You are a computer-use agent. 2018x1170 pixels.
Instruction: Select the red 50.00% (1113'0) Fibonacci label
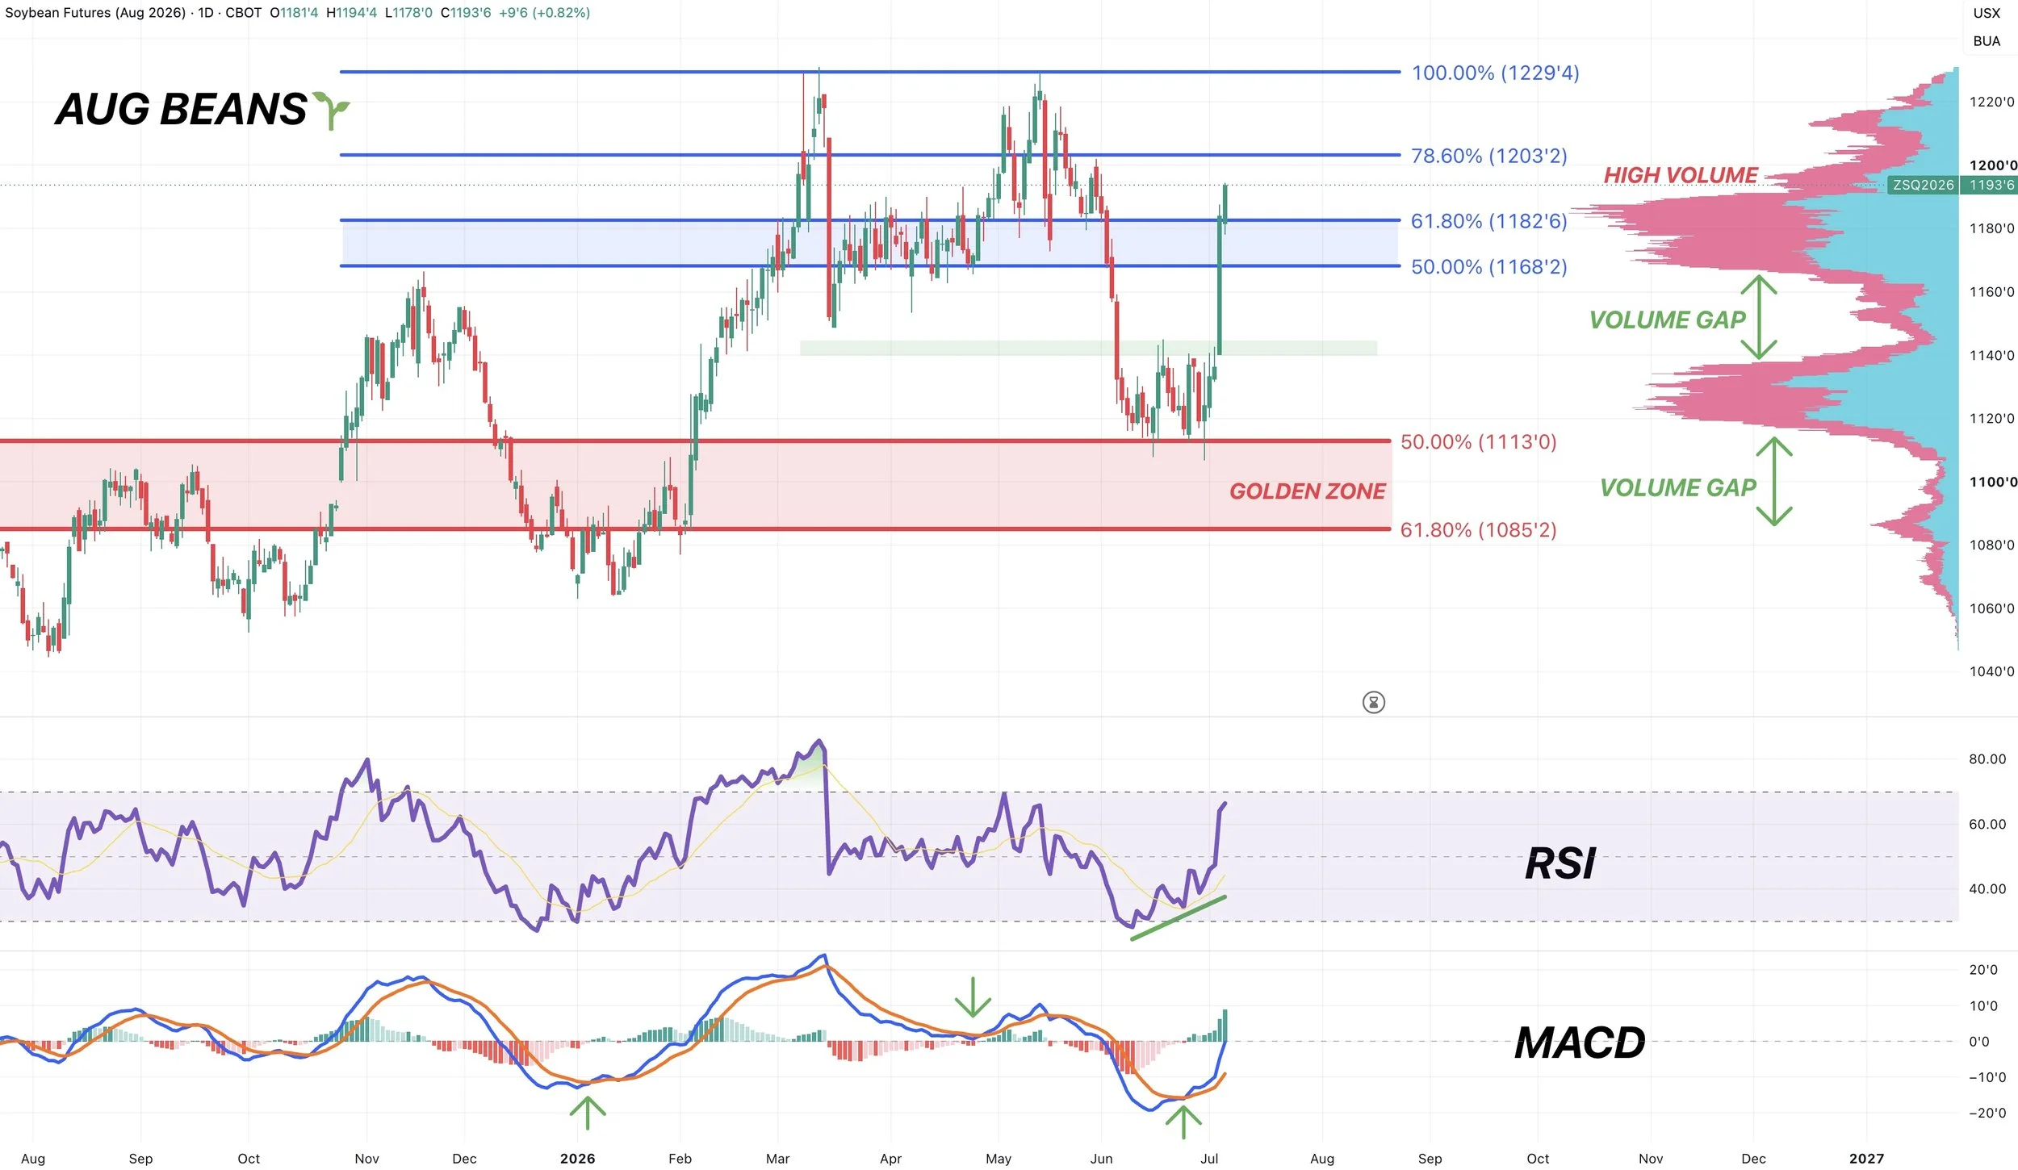tap(1478, 442)
